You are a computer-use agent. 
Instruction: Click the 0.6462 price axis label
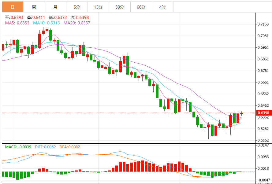(263, 105)
